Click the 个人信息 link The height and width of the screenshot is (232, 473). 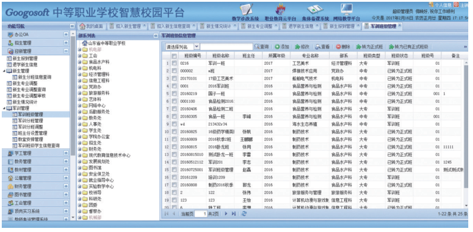tap(443, 5)
